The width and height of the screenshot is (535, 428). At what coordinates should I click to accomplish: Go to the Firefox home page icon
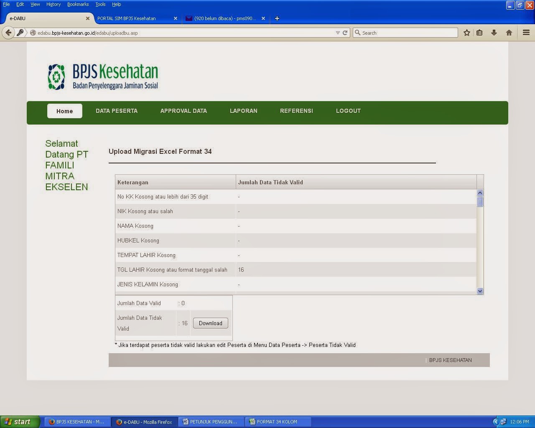point(509,33)
